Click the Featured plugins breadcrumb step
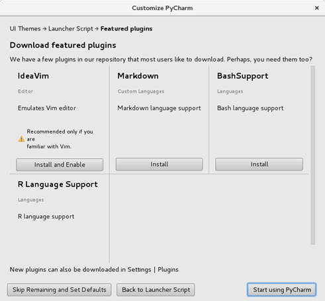Screen dimensions: 325x301 pos(126,28)
